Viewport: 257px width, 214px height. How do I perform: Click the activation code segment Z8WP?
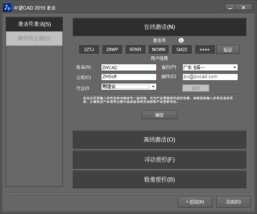(112, 50)
